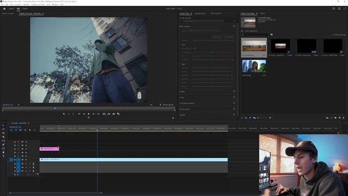348x196 pixels.
Task: Step forward one frame
Action: [94, 114]
